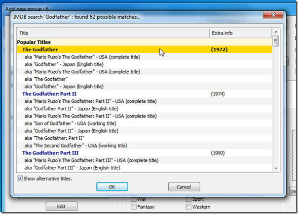Check the Sport genre checkbox
The width and height of the screenshot is (298, 214).
(x=188, y=199)
